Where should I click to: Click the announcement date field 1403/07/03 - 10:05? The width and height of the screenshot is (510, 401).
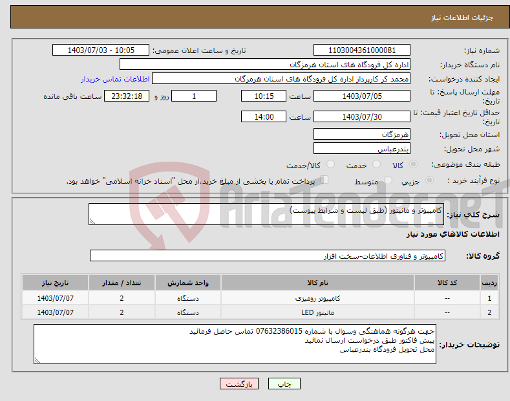click(101, 50)
